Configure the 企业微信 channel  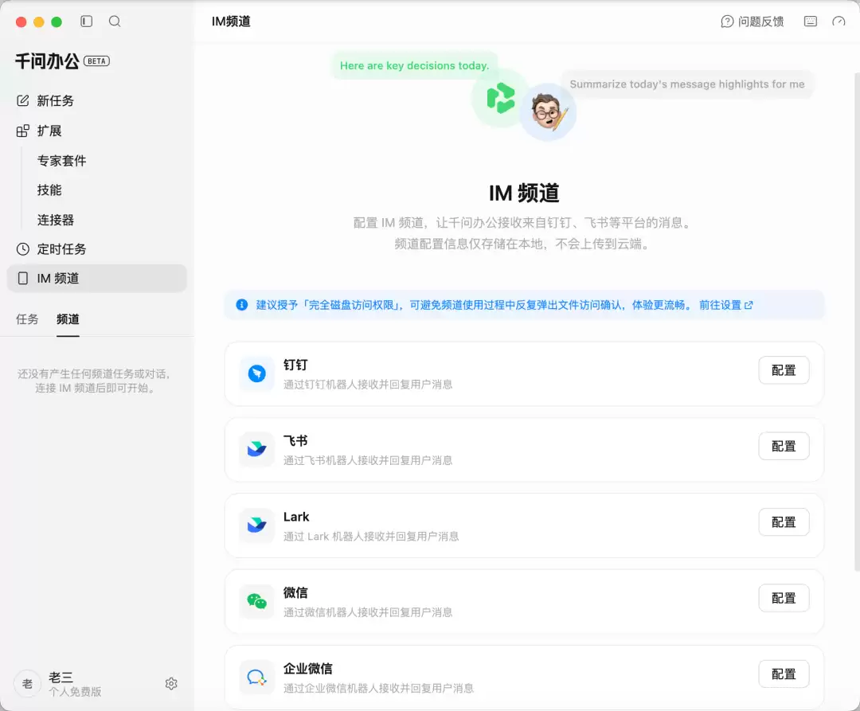click(784, 674)
